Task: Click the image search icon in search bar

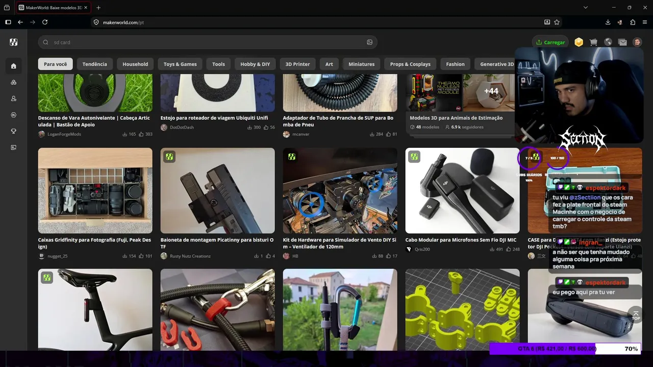Action: point(370,42)
